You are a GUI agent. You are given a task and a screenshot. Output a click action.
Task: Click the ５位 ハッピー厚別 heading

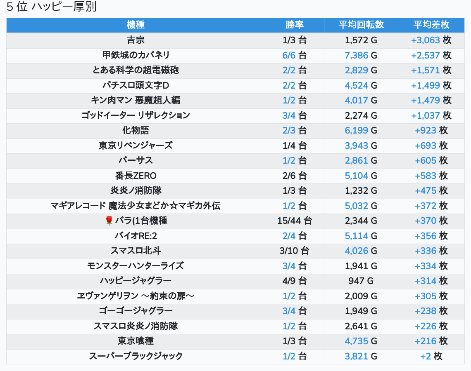[52, 7]
